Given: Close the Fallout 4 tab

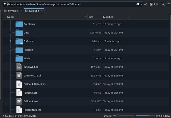Looking at the screenshot, I should [42, 11].
